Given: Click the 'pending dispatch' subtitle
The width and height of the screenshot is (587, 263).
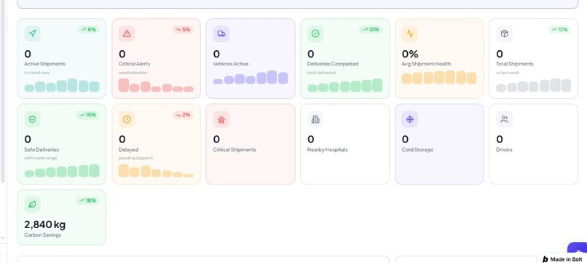Looking at the screenshot, I should pos(135,158).
